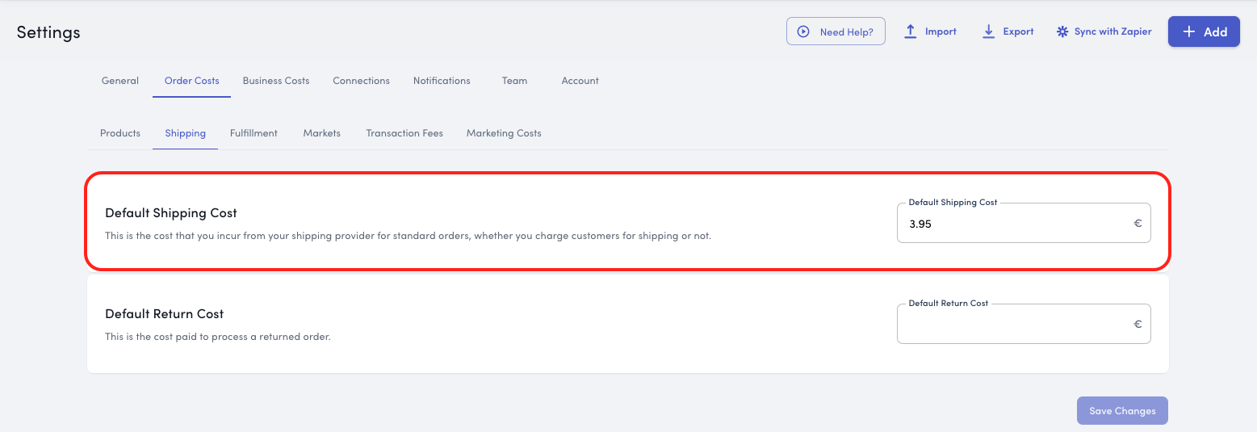The height and width of the screenshot is (432, 1257).
Task: Switch to the Business Costs tab
Action: coord(276,81)
